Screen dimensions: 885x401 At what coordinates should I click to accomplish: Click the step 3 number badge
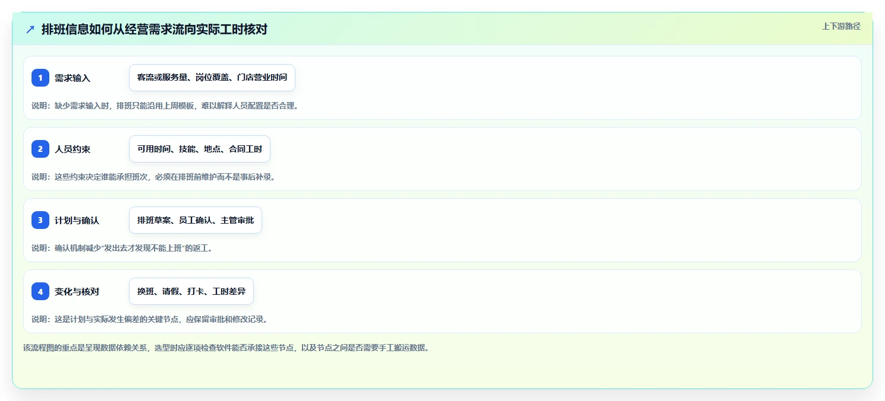click(40, 220)
